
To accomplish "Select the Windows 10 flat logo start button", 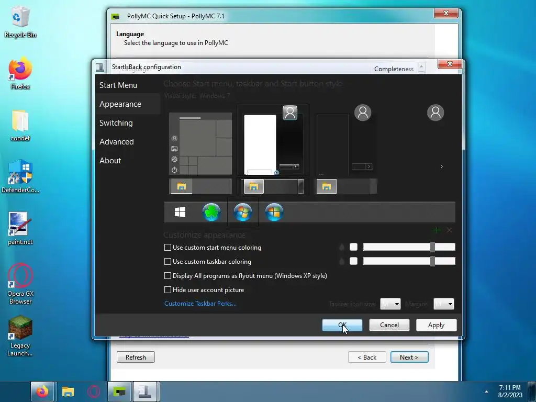I will [180, 213].
